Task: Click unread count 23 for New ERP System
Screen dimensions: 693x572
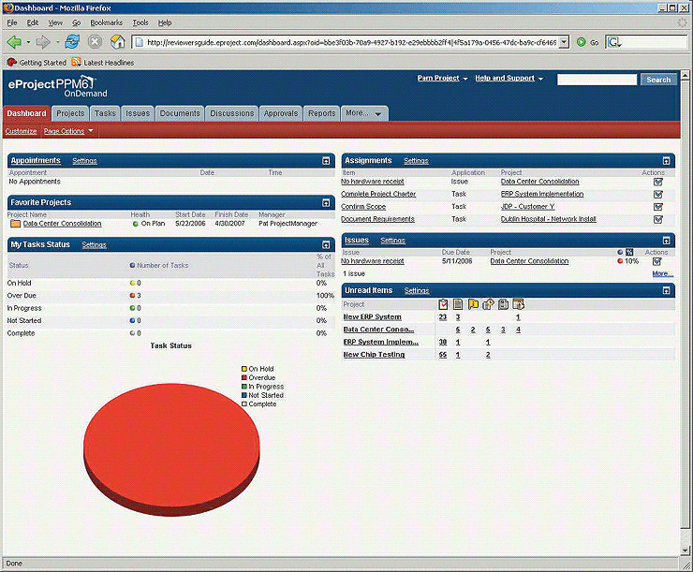Action: click(x=443, y=317)
